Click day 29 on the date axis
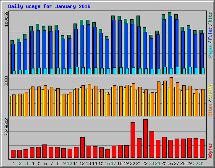The height and width of the screenshot is (168, 215). pyautogui.click(x=189, y=163)
